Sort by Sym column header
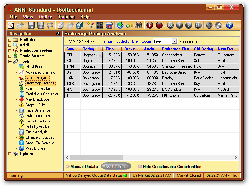Screen dimensions: 250x187 point(72,49)
